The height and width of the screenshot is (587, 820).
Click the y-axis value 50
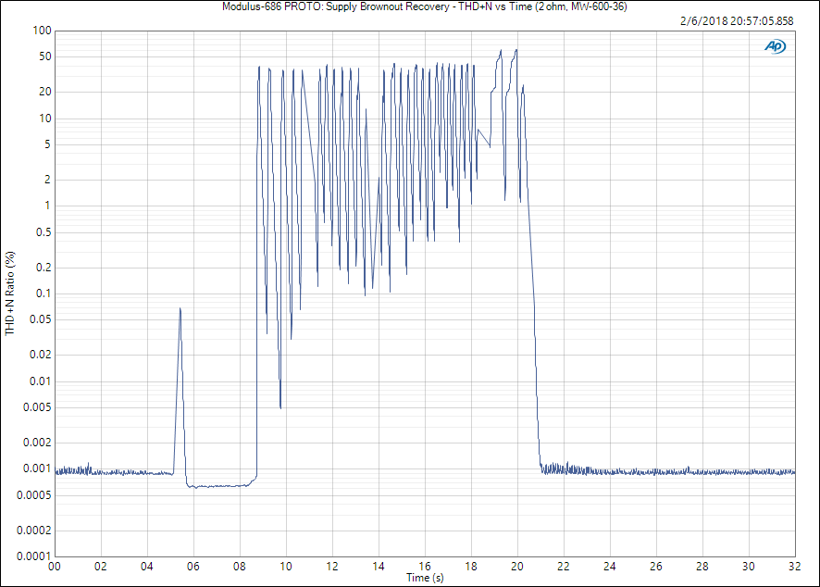[45, 56]
